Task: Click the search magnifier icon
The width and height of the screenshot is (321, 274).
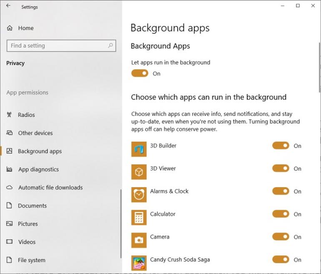Action: point(110,45)
